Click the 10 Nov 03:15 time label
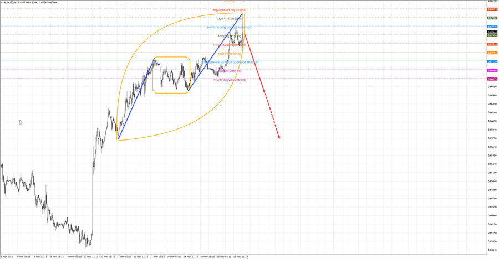This screenshot has height=259, width=499. pos(74,256)
